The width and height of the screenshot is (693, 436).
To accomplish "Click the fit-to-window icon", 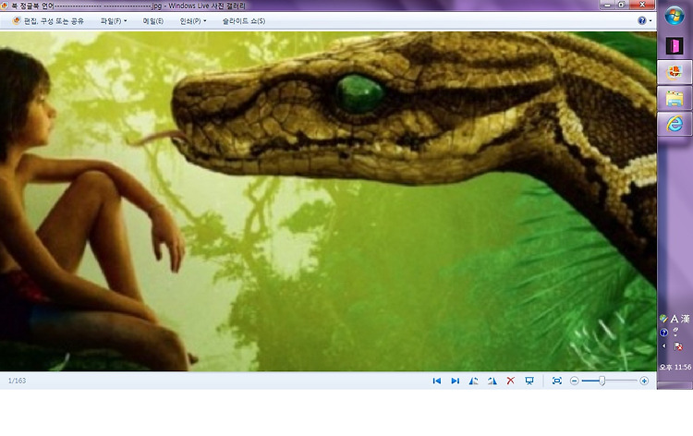I will click(557, 381).
